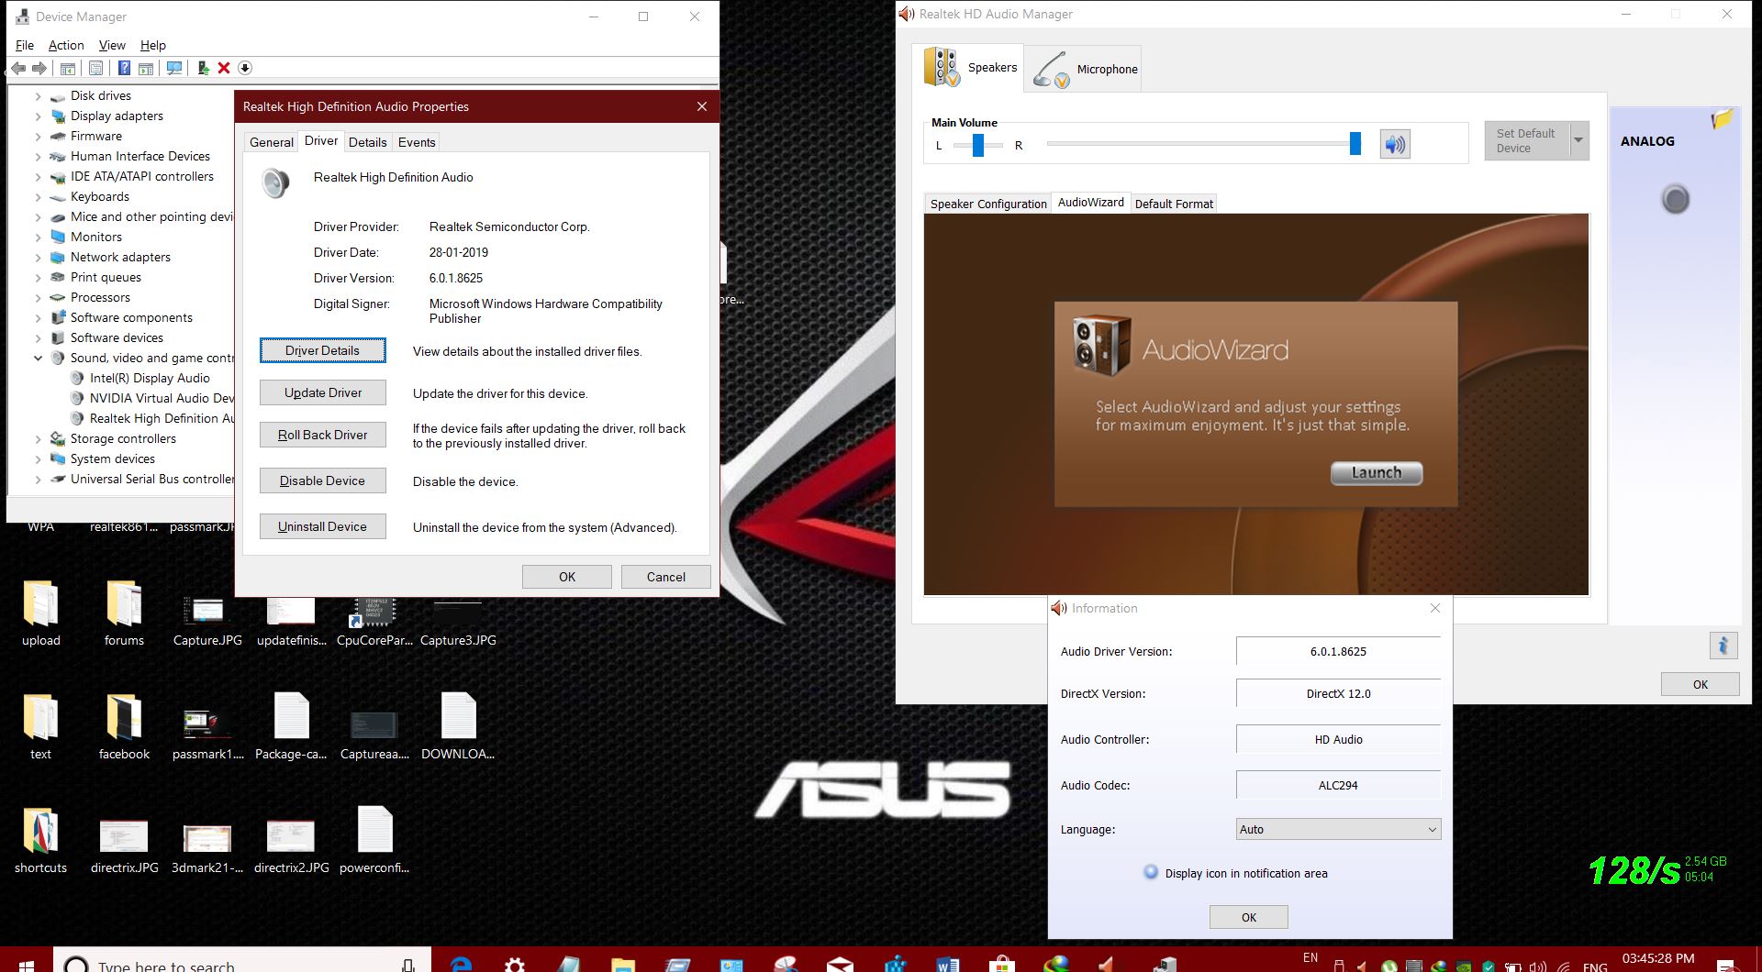Switch to the General tab
The image size is (1762, 972).
click(x=272, y=142)
